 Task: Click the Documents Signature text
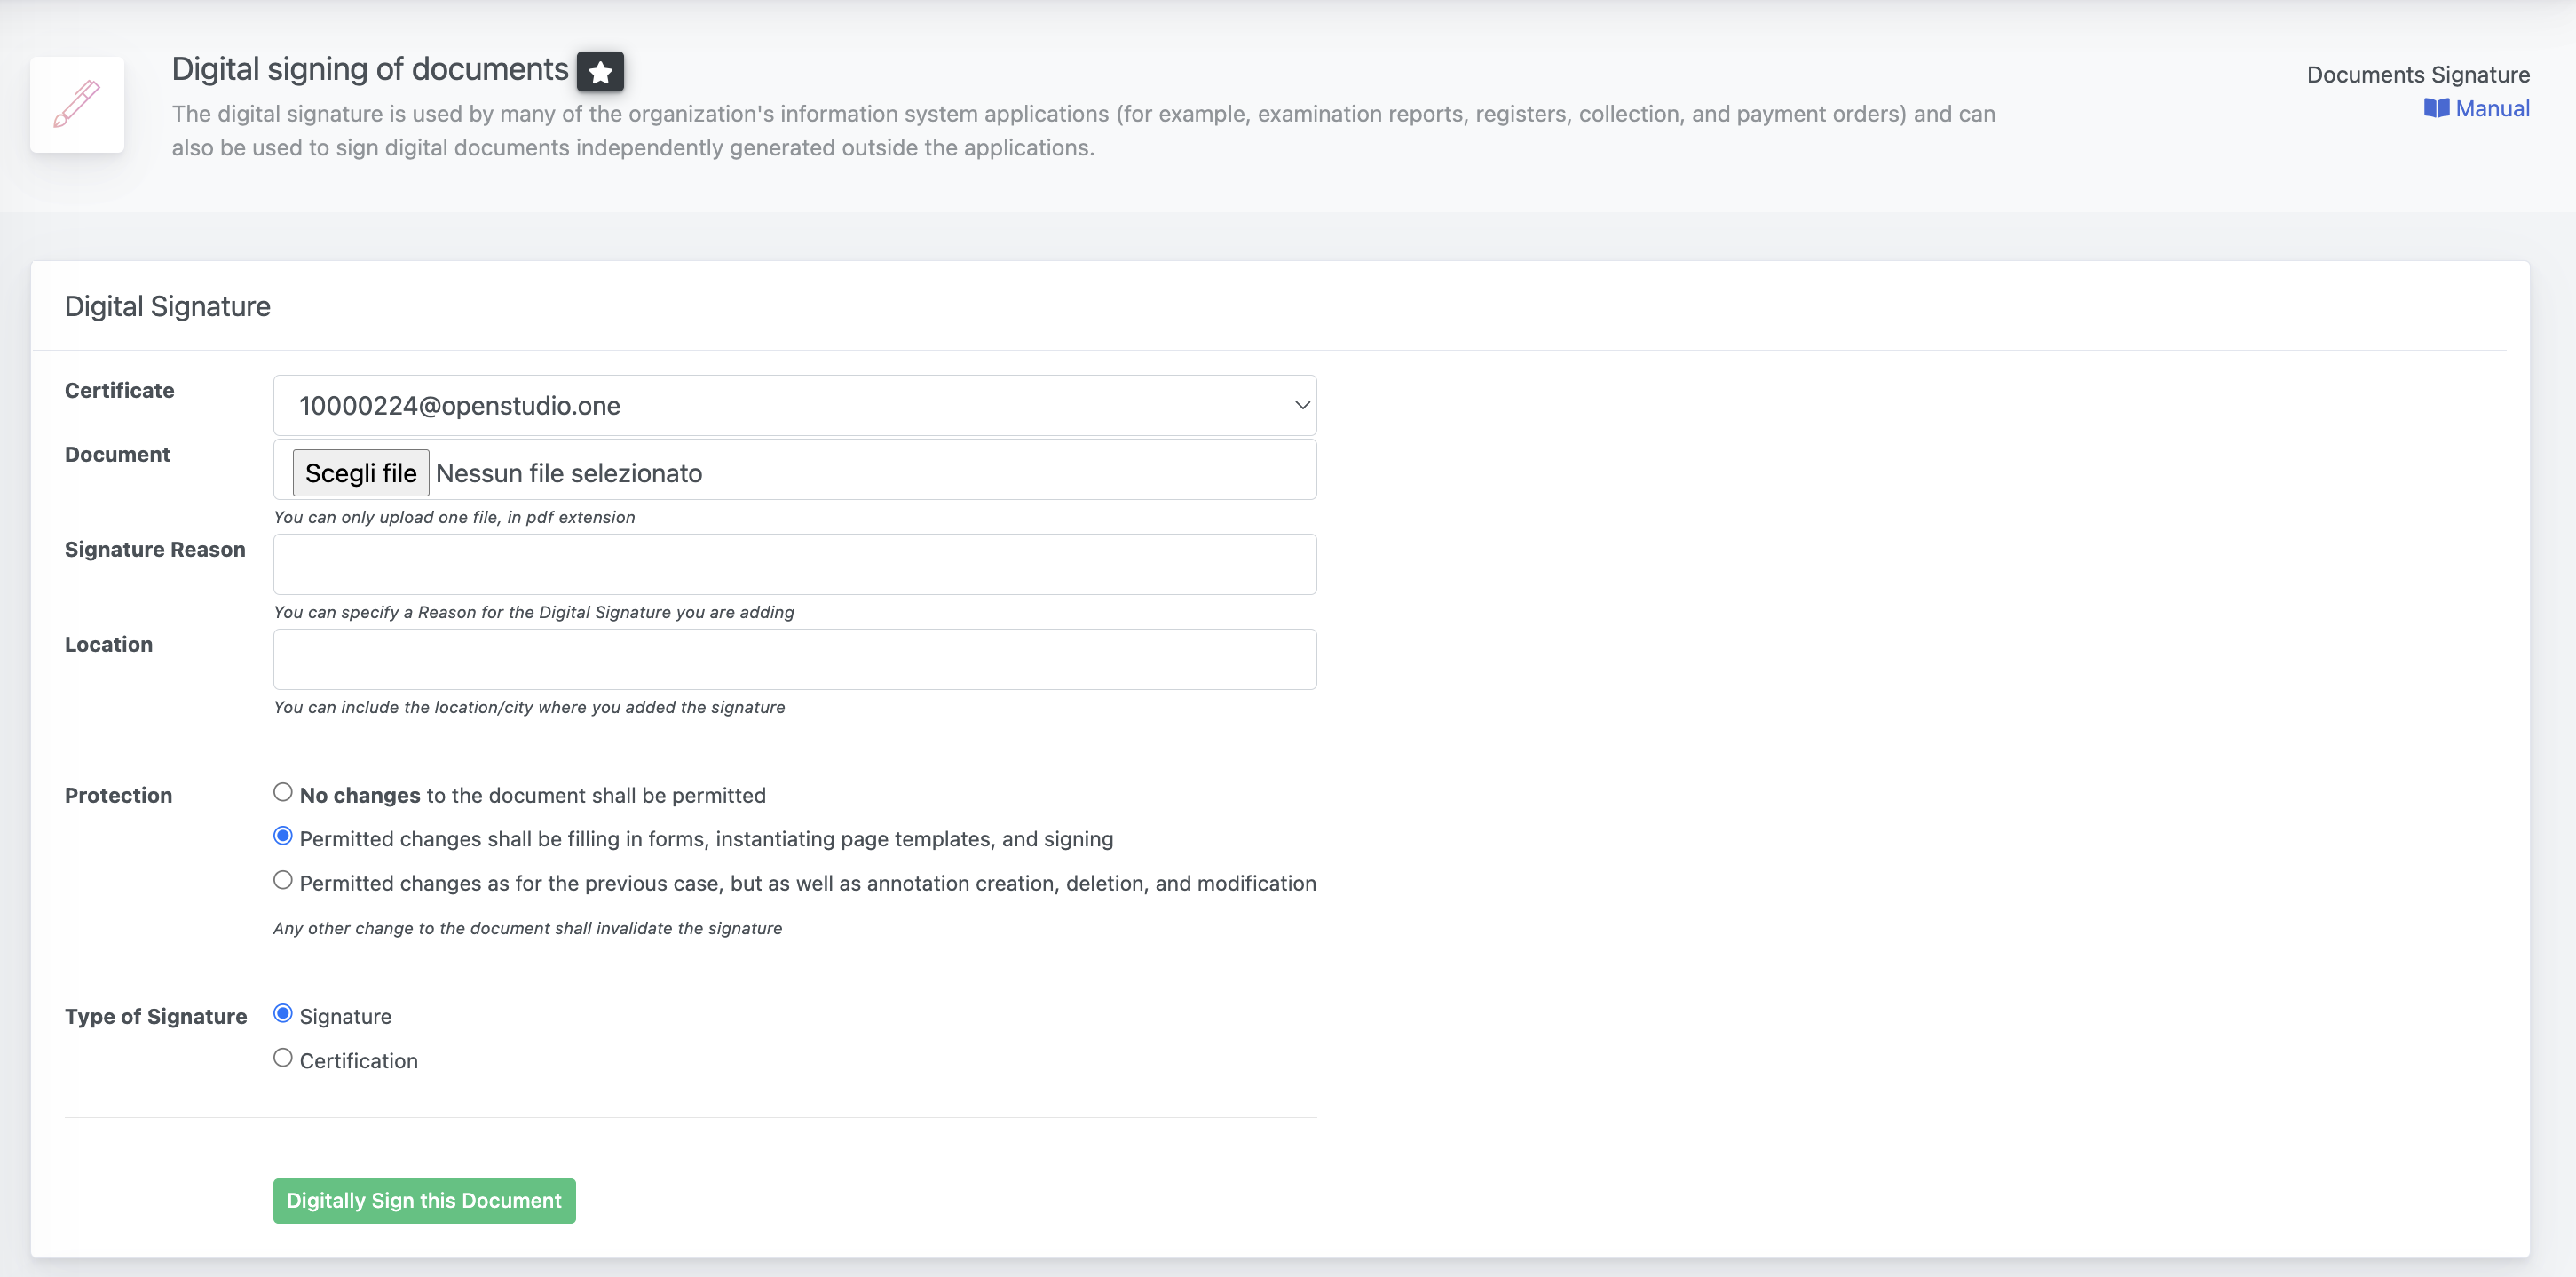[x=2418, y=74]
